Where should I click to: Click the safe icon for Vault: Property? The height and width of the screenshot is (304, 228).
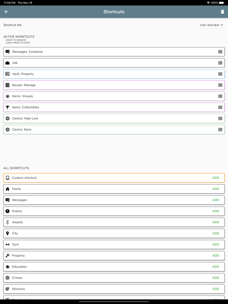tap(8, 74)
